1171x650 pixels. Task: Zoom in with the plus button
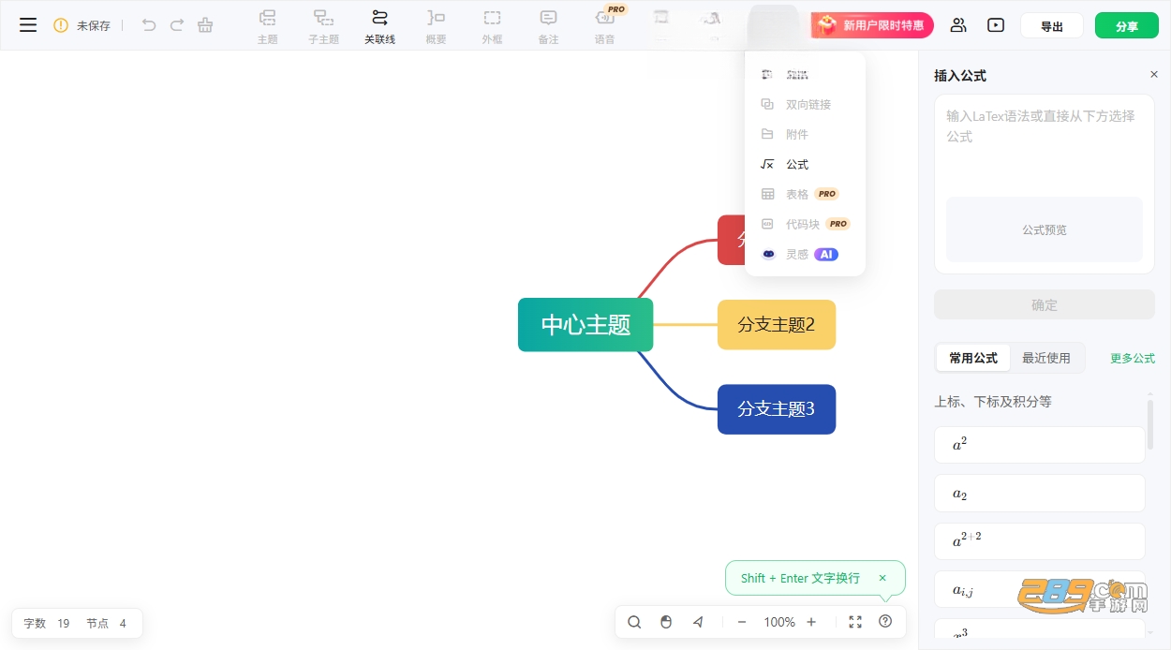811,622
